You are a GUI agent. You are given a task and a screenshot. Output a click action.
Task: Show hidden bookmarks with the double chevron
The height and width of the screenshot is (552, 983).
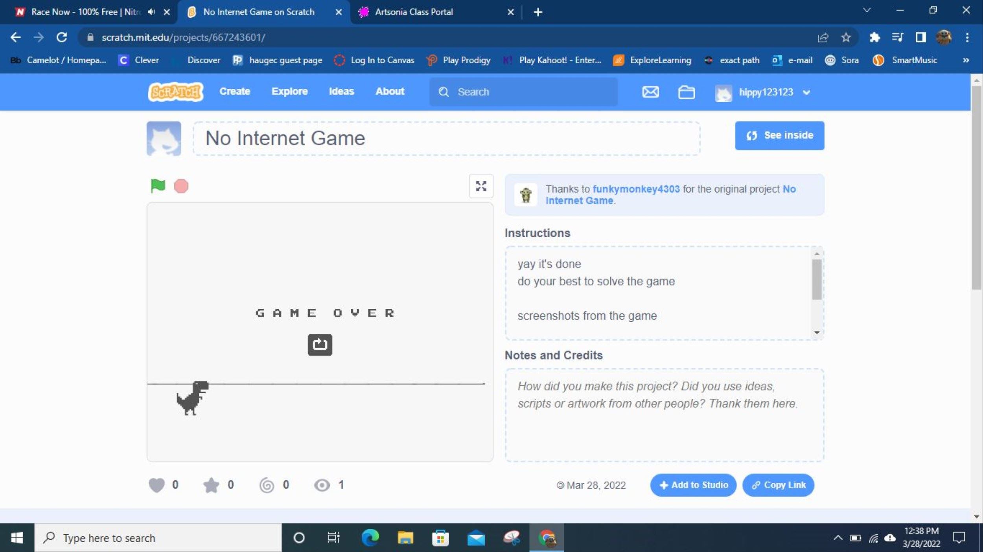(966, 60)
